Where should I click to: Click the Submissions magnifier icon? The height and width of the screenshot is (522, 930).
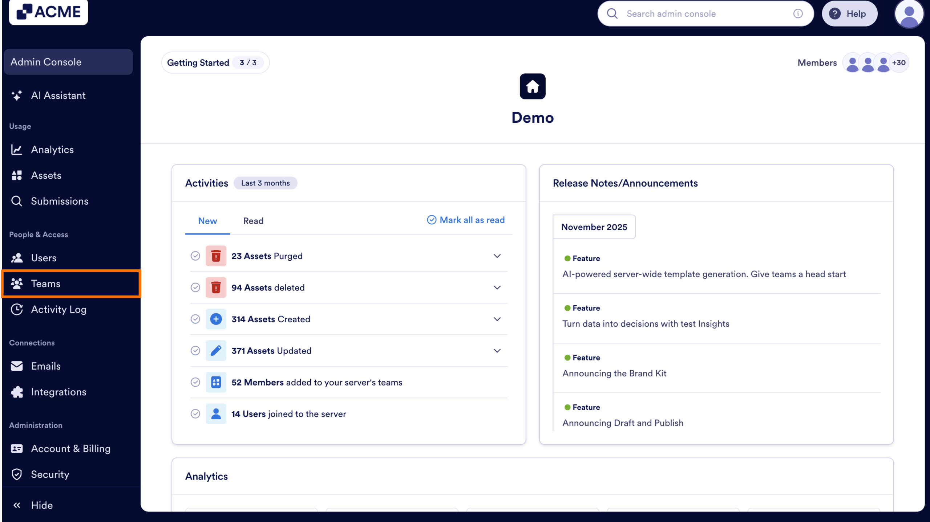pos(17,201)
